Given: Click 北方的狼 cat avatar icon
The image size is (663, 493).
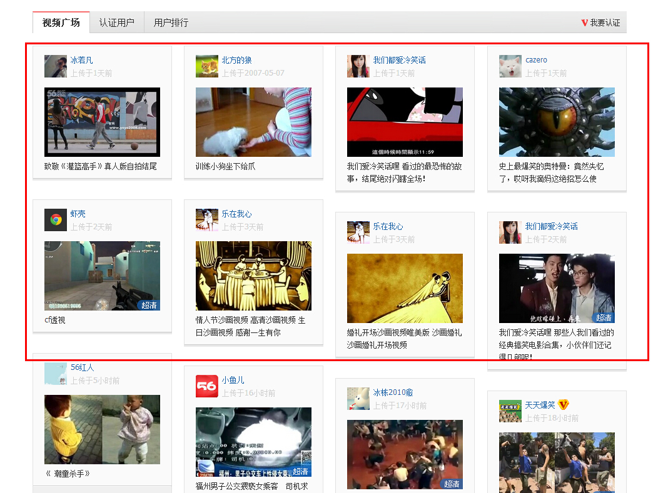Looking at the screenshot, I should click(207, 66).
